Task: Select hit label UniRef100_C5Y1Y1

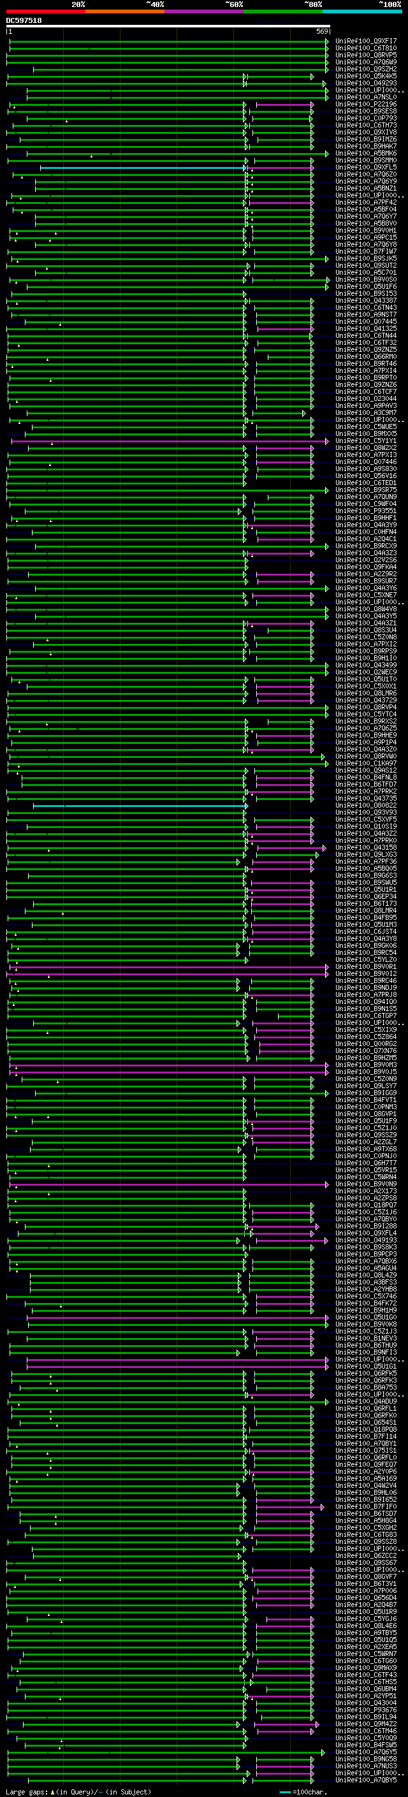Action: click(x=366, y=441)
